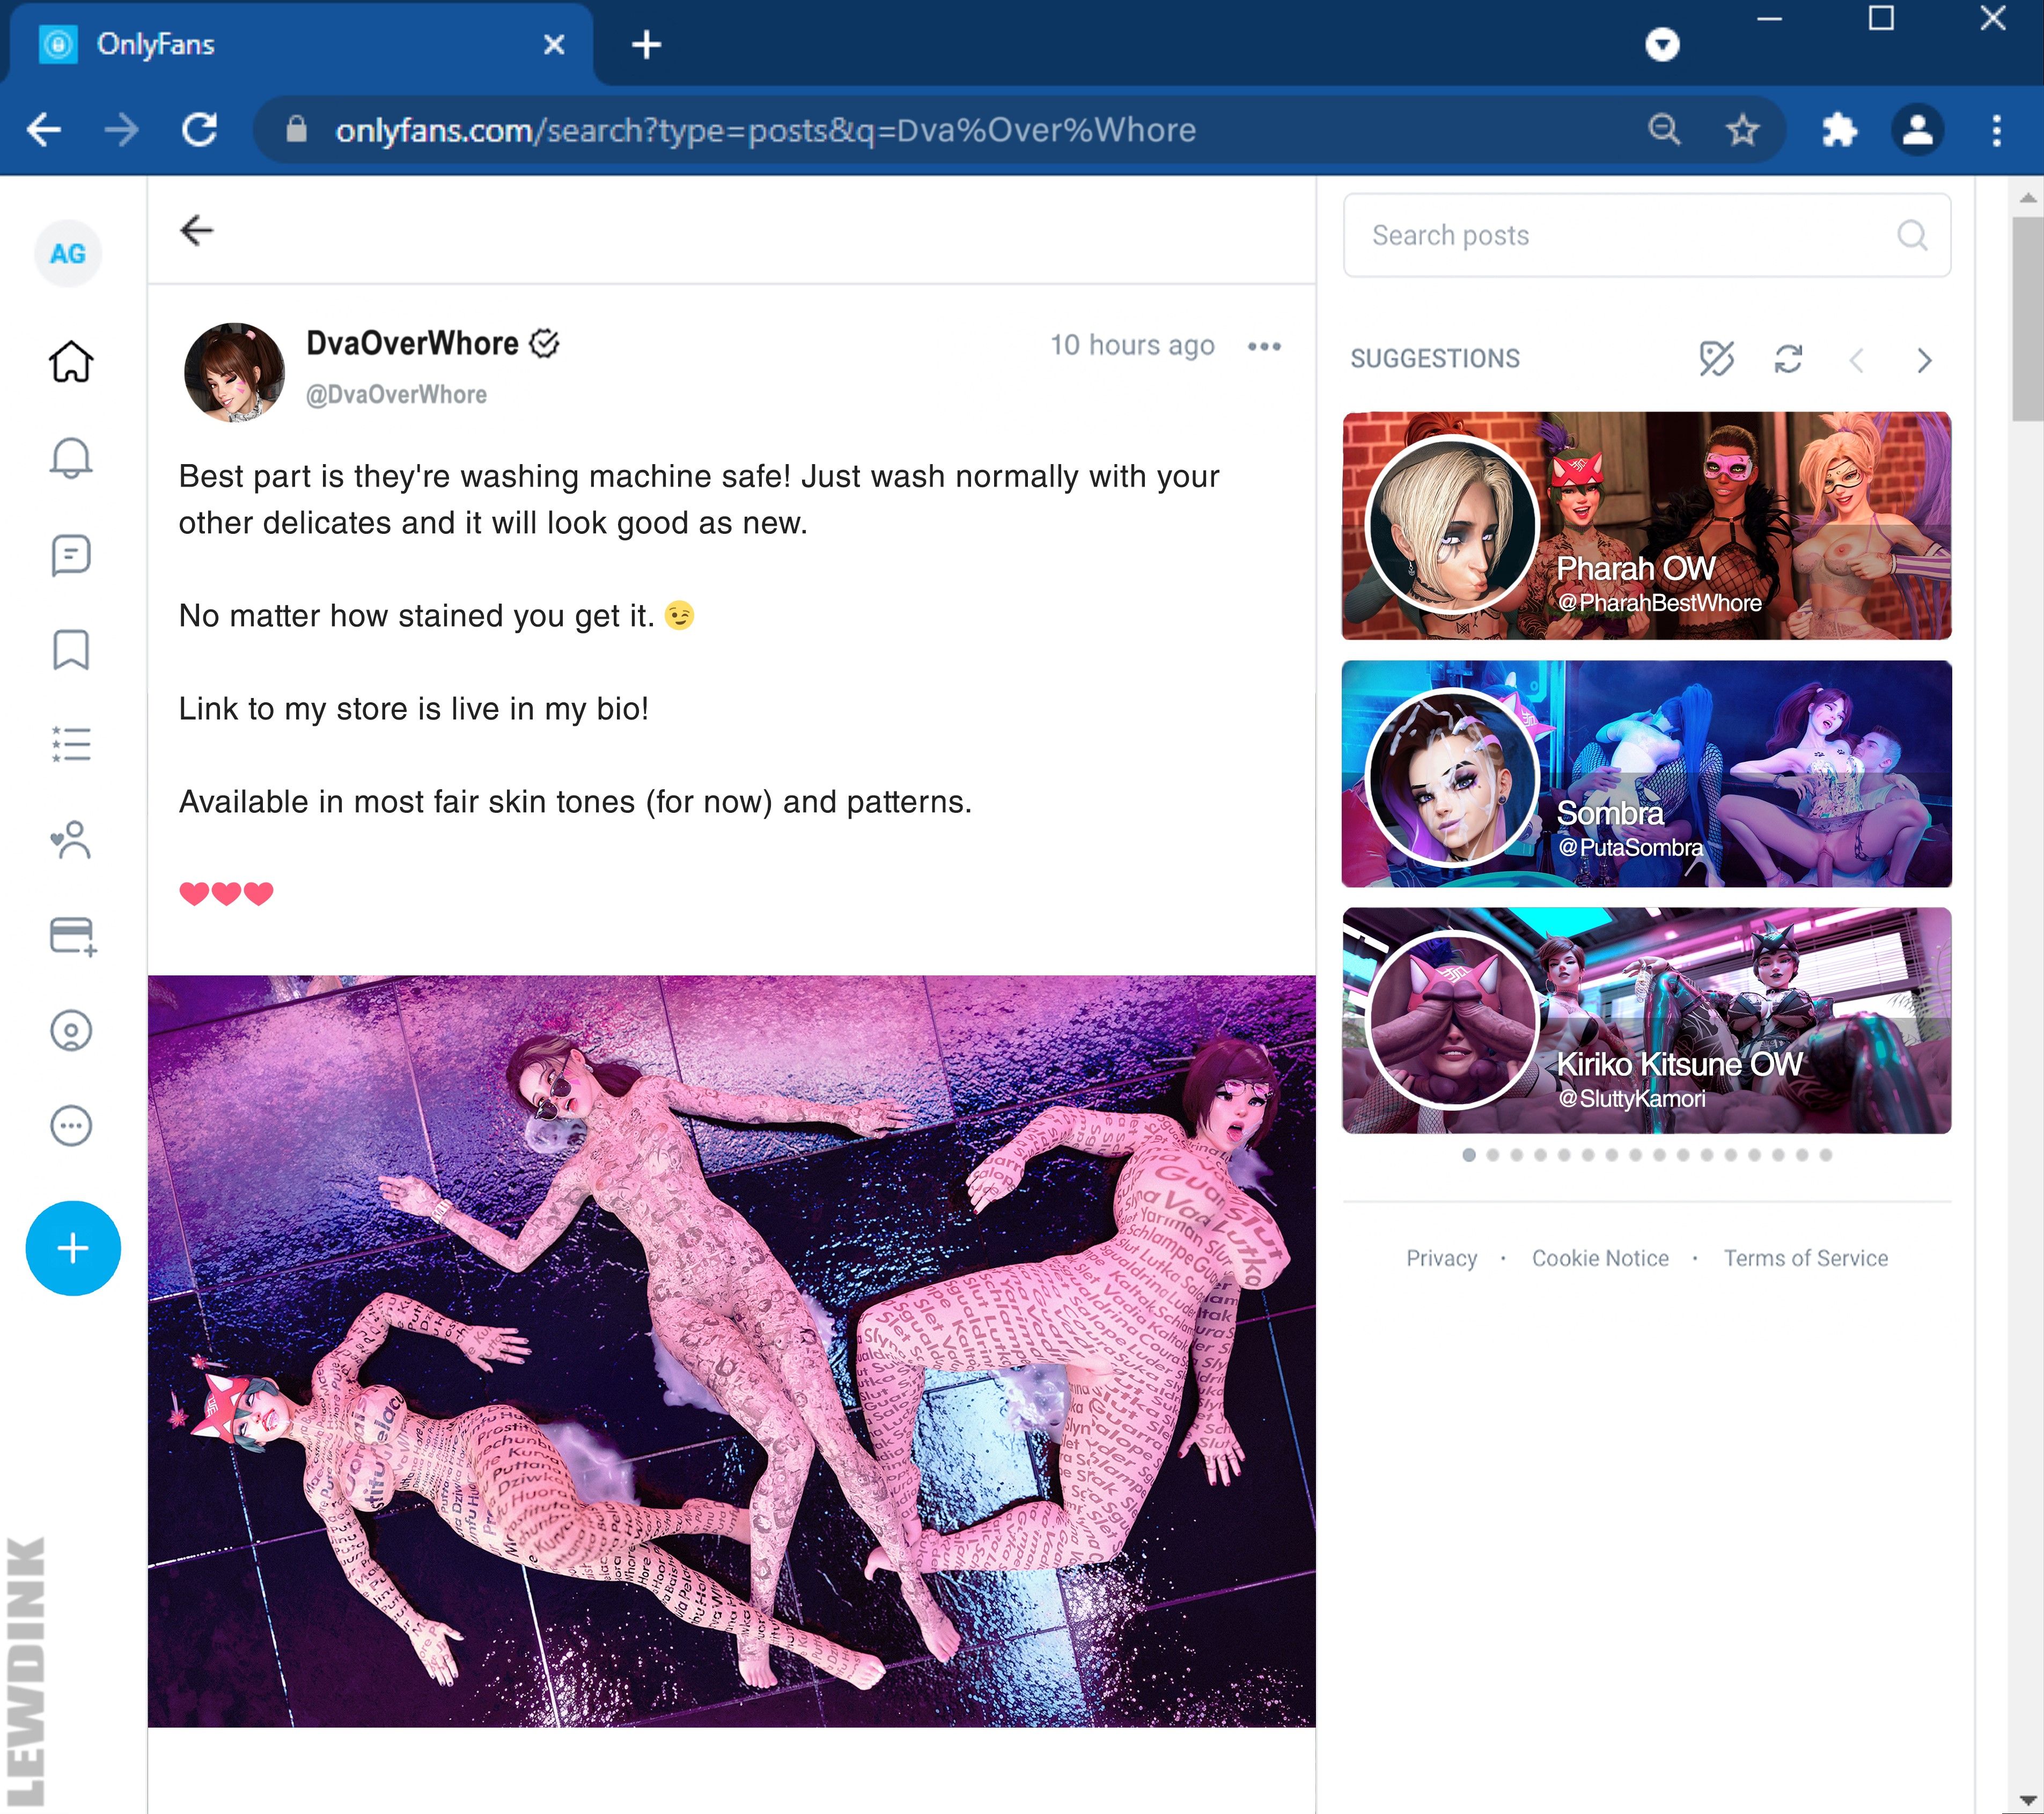2044x1814 pixels.
Task: Open the Terms of Service link
Action: (1805, 1258)
